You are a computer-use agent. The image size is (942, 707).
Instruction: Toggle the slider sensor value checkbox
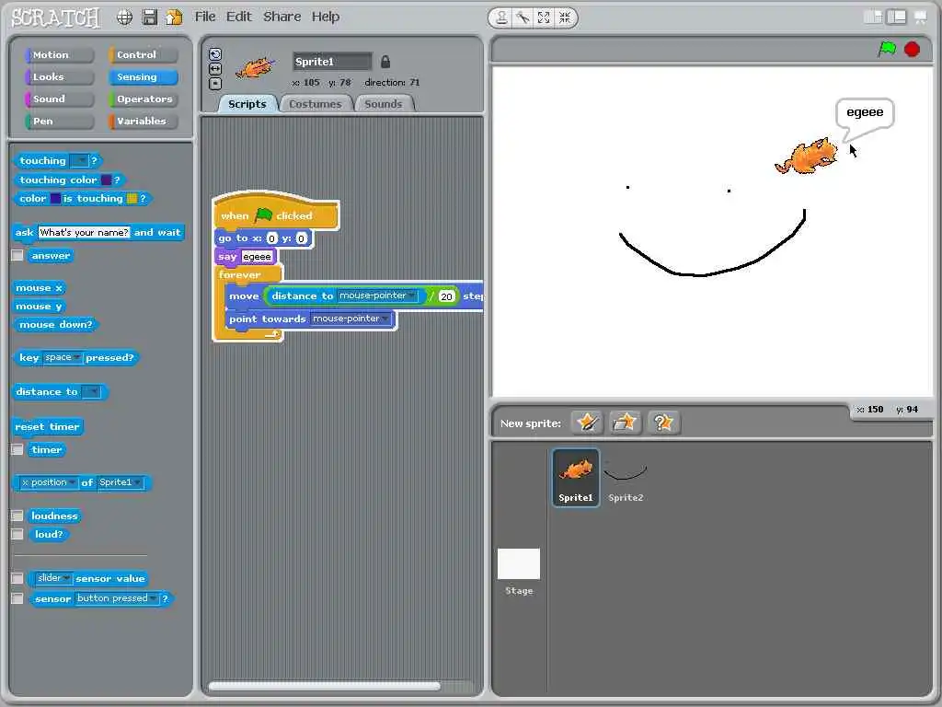click(x=17, y=578)
